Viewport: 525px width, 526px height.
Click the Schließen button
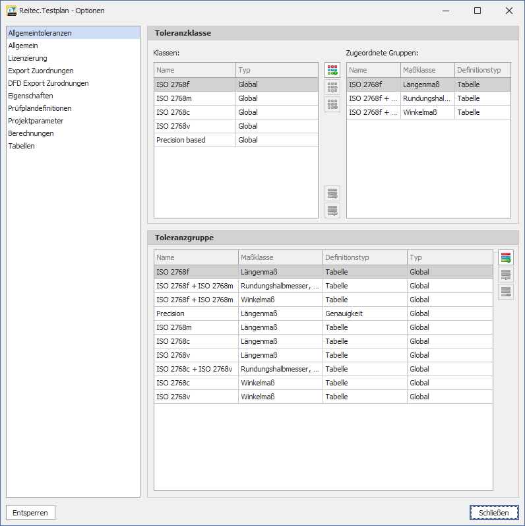coord(493,513)
